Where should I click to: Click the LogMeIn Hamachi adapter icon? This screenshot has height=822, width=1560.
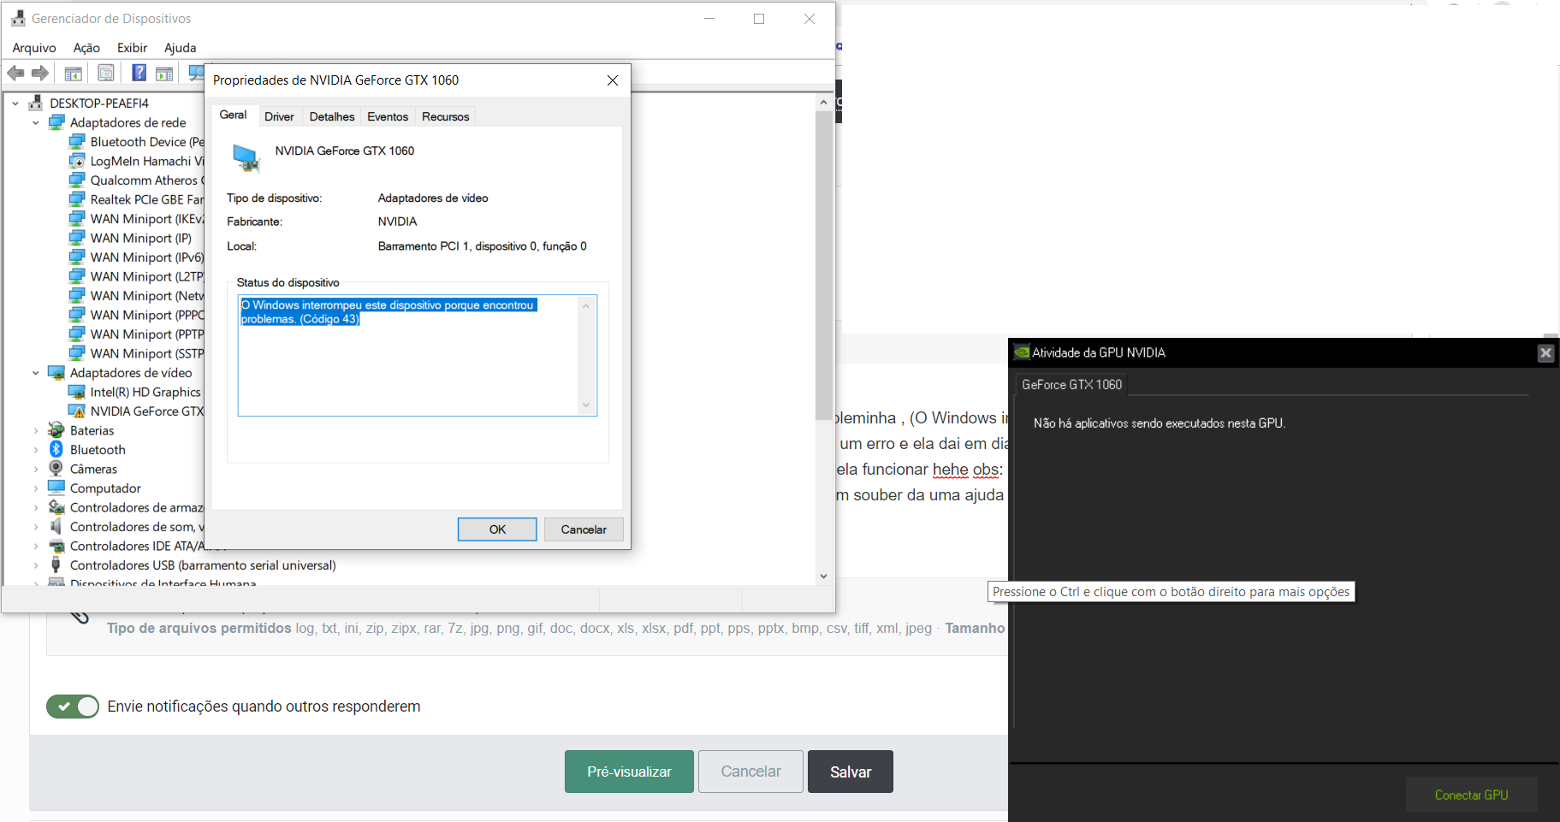(x=77, y=161)
